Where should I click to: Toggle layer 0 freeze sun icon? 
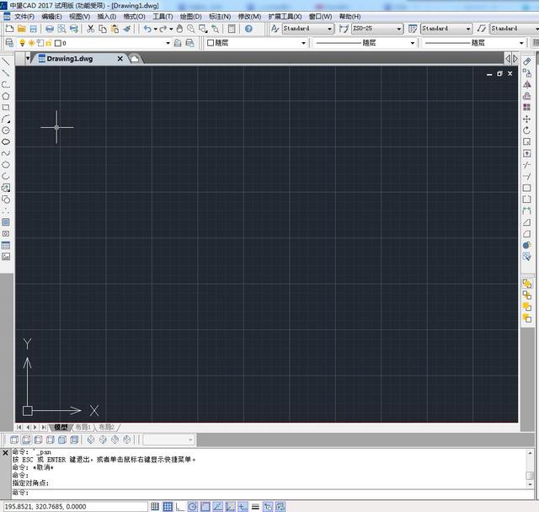point(31,43)
